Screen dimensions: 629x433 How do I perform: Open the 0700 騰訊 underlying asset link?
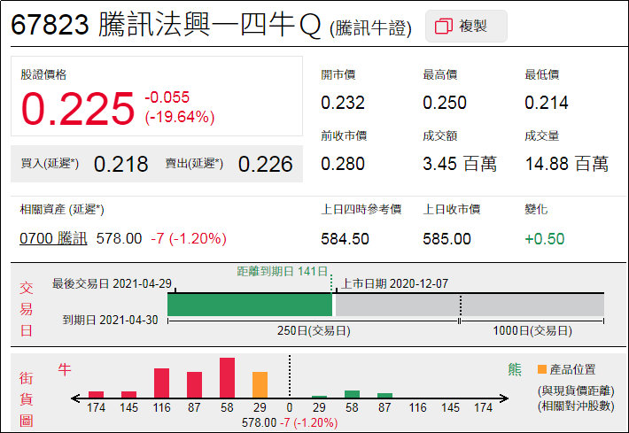click(53, 238)
